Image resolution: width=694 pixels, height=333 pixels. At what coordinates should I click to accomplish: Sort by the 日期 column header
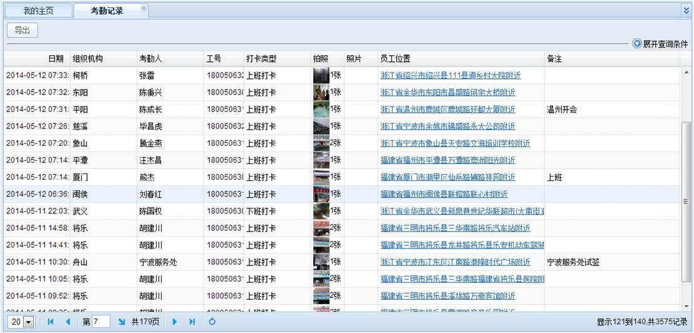coord(56,59)
